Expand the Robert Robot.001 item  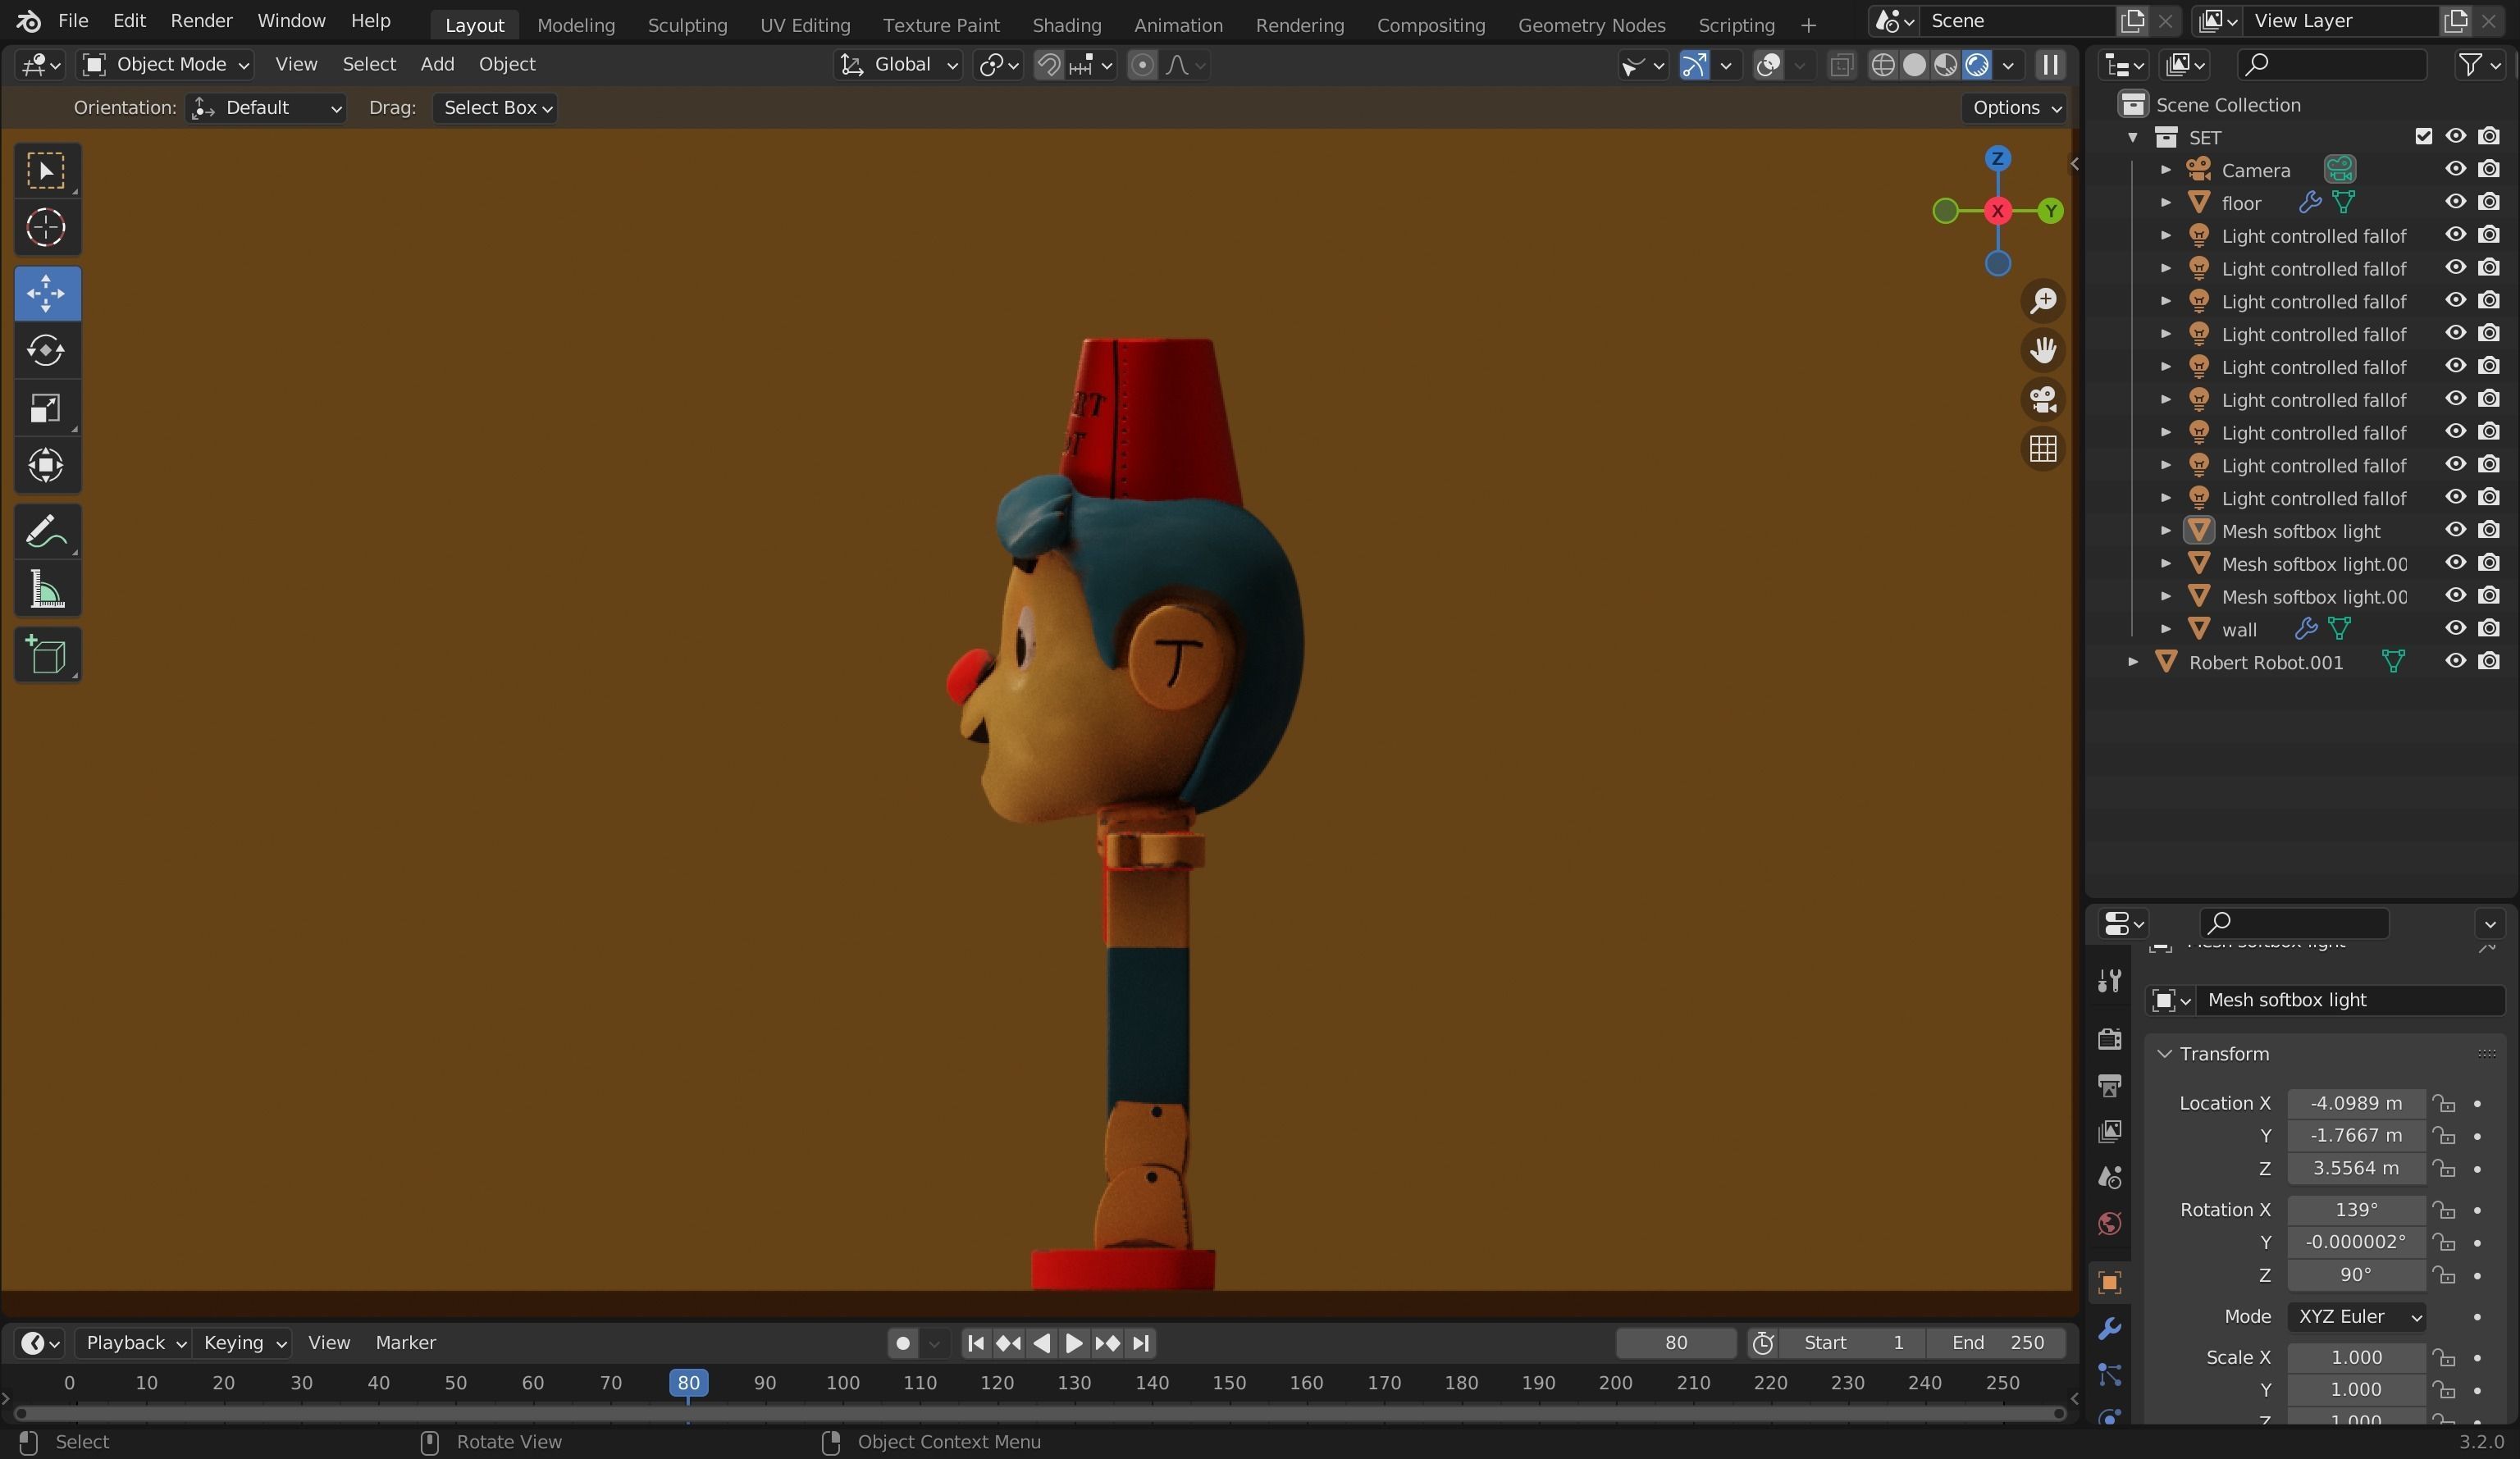(x=2132, y=662)
